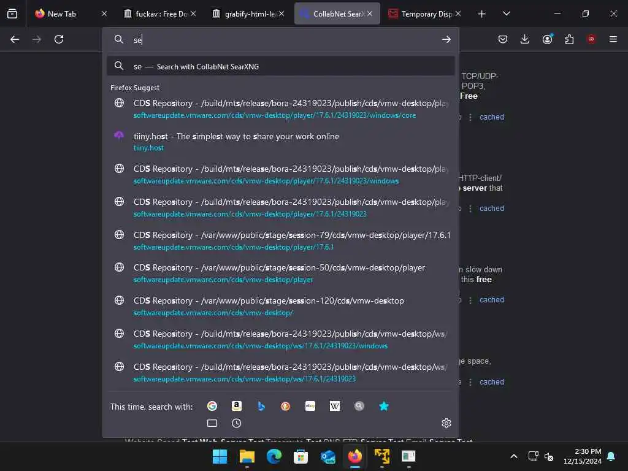Open the Extensions puzzle icon
Screen dimensions: 628x471
(569, 39)
